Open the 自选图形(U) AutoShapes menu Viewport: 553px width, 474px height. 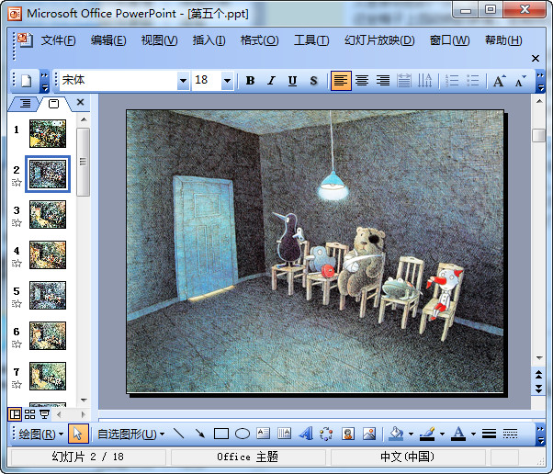[130, 434]
